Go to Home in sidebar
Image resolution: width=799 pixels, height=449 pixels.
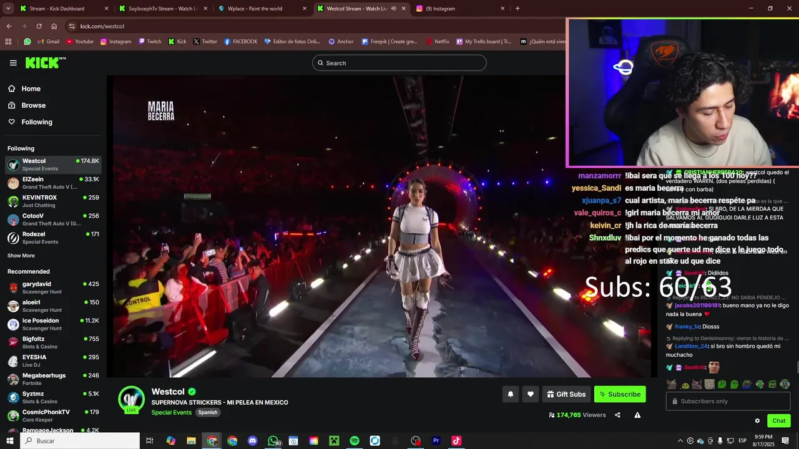coord(24,89)
